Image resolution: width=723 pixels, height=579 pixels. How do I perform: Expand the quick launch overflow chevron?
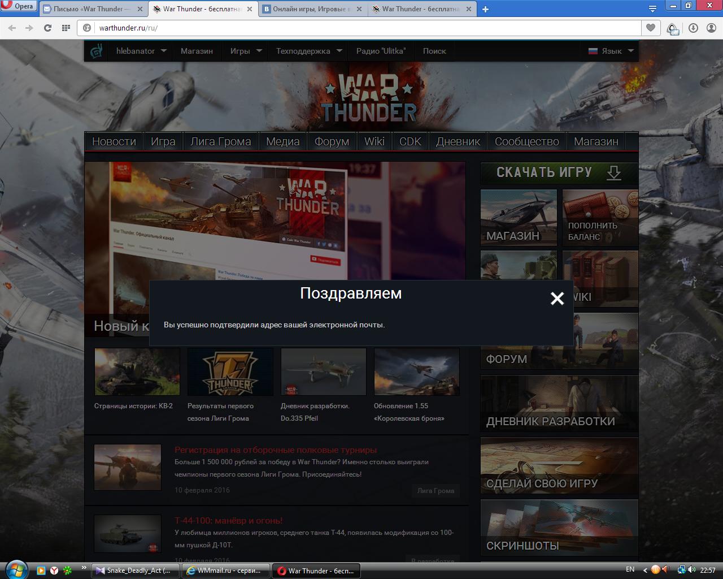coord(84,568)
